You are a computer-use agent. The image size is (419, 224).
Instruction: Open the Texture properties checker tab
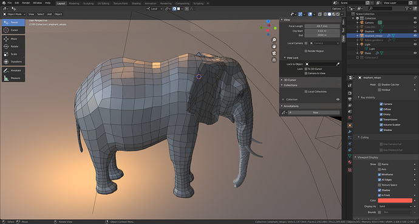pos(350,170)
